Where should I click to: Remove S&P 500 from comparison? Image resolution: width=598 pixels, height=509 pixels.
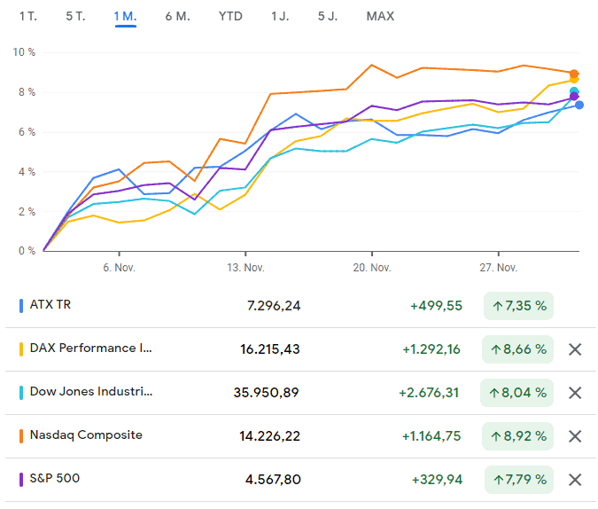pos(575,480)
